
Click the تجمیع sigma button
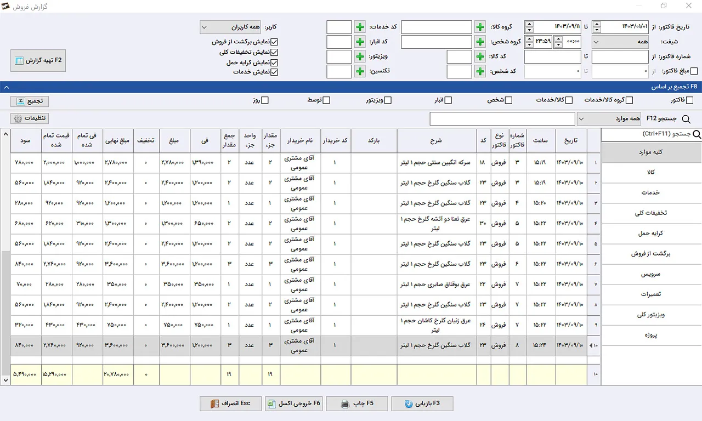(30, 101)
